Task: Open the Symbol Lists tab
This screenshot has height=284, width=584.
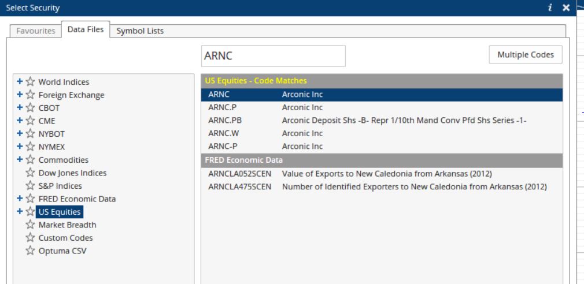Action: 140,31
